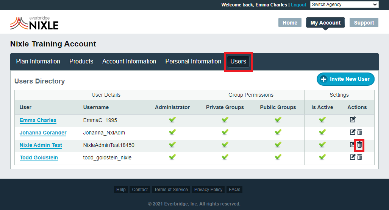The height and width of the screenshot is (210, 389).
Task: Click Johanna Corander Private Groups checkmark
Action: coord(225,132)
